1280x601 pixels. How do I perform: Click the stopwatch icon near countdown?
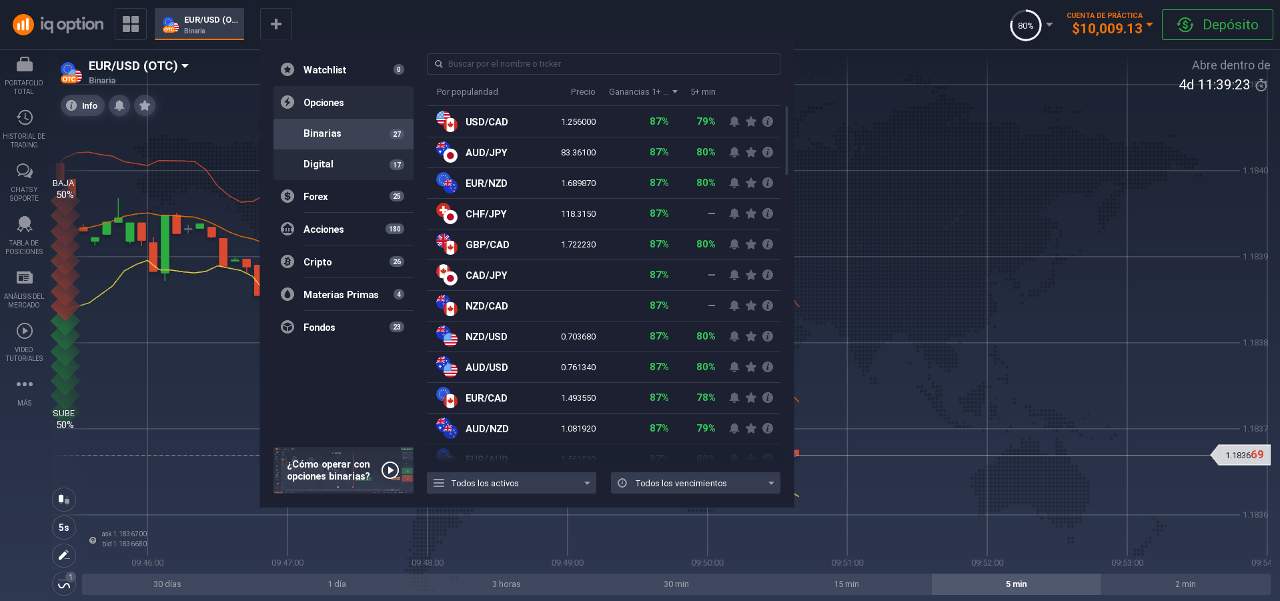(1261, 85)
